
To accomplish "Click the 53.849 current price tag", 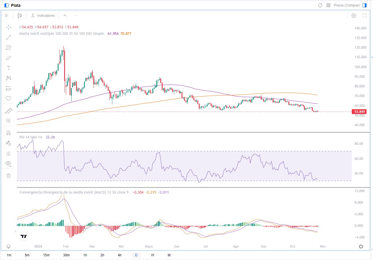I will pos(359,112).
